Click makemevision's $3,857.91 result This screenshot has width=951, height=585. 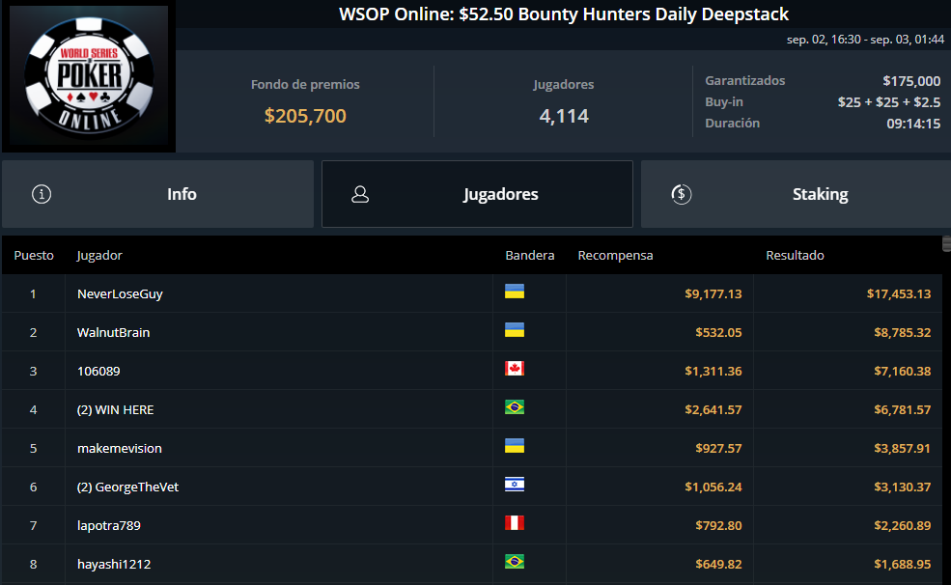click(x=903, y=449)
